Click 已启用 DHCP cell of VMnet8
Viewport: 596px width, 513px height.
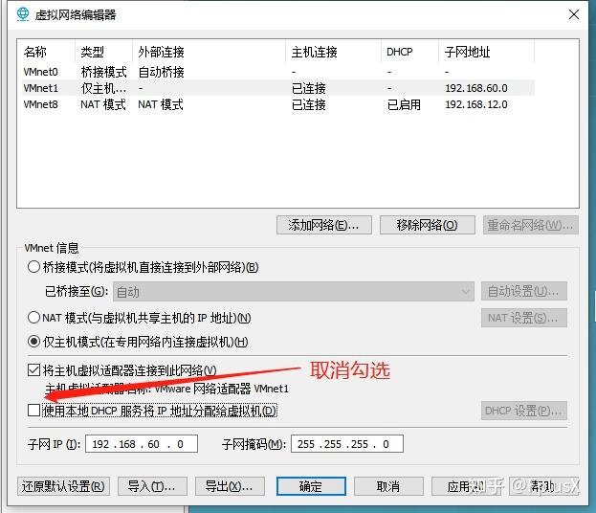point(404,104)
